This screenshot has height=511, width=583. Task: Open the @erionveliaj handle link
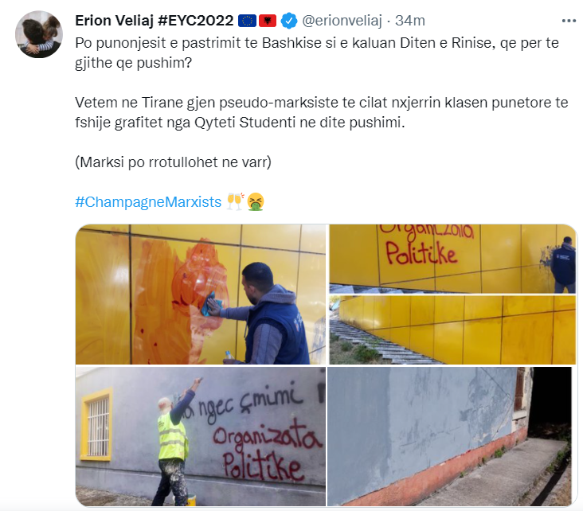point(342,21)
